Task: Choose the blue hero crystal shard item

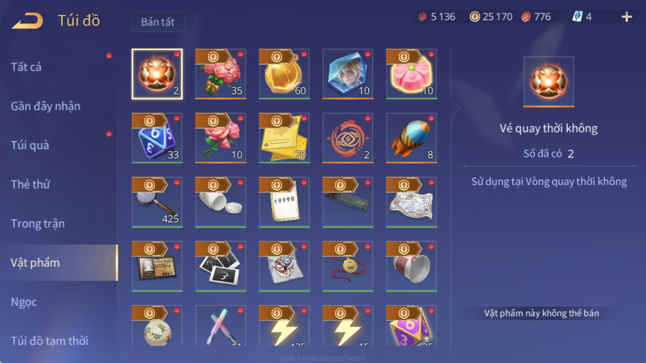Action: [x=348, y=74]
